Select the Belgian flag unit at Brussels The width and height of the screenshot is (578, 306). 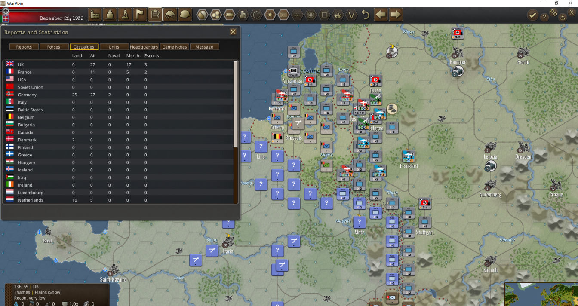[277, 138]
